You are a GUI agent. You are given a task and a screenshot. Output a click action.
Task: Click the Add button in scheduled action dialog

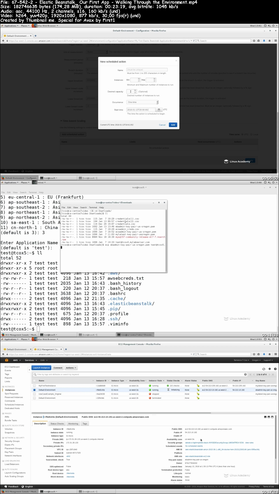click(173, 125)
